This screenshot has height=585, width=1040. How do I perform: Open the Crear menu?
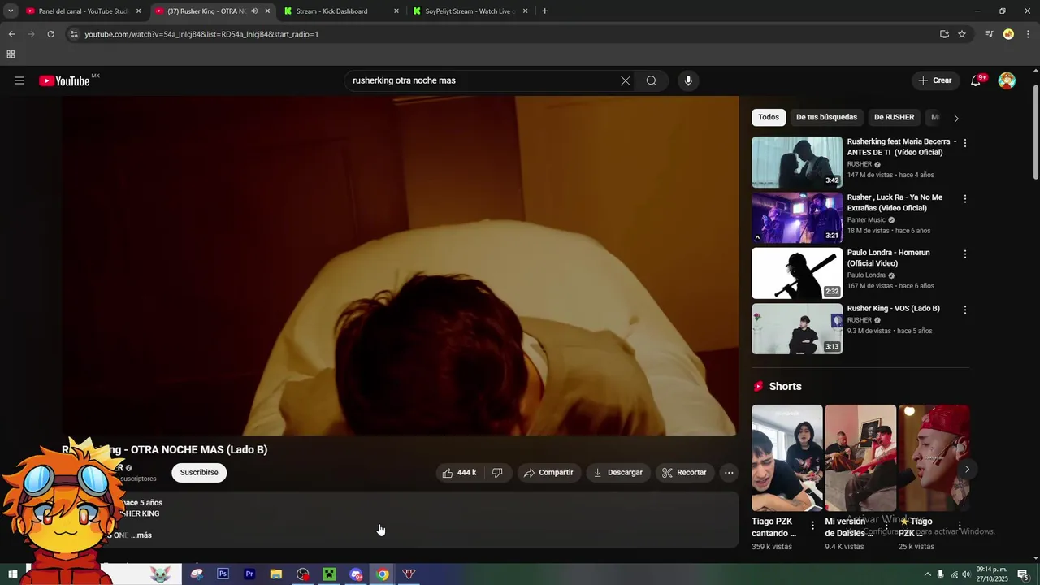click(934, 80)
